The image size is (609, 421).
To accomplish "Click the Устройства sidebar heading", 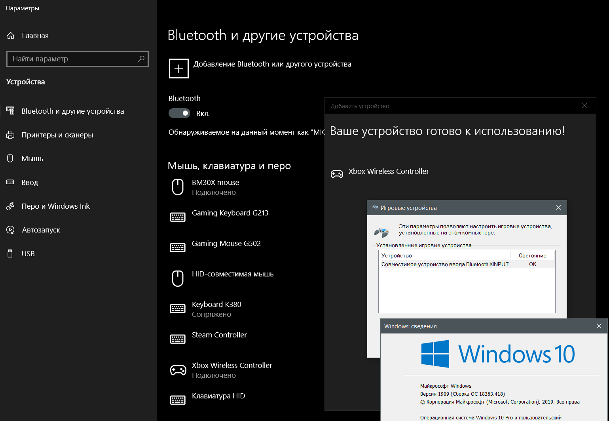I will coord(26,82).
